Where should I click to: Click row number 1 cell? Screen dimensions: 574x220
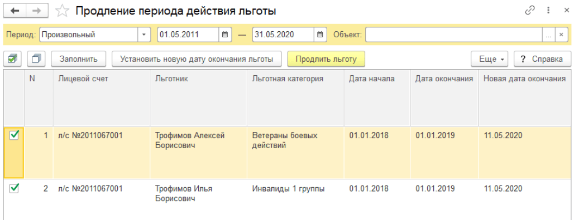[x=39, y=153]
